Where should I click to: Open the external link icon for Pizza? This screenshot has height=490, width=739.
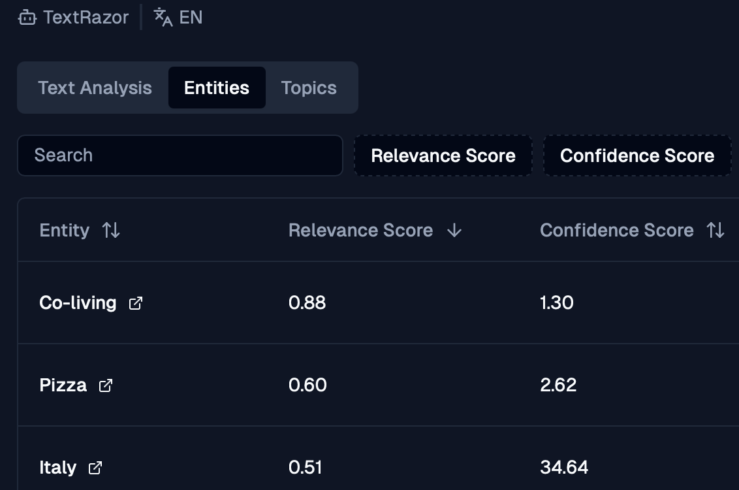click(x=106, y=385)
